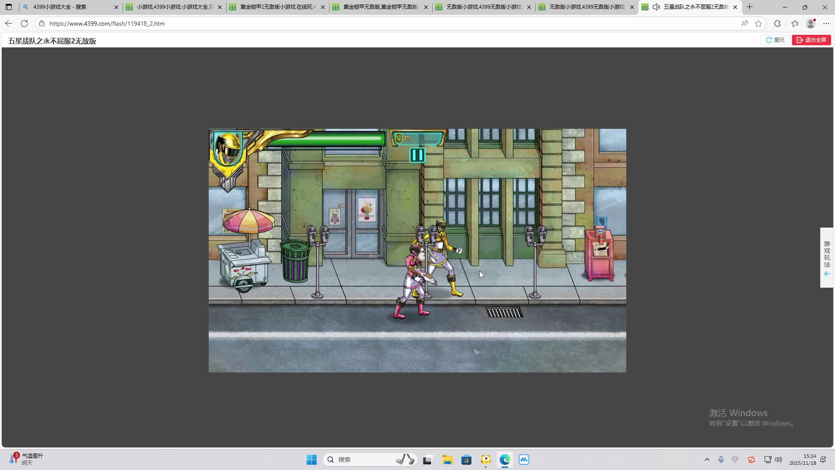Open browser settings and more menu
This screenshot has height=470, width=835.
pos(826,23)
